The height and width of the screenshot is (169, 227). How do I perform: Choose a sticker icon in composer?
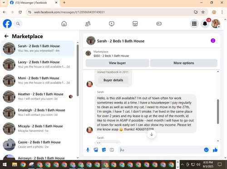pyautogui.click(x=104, y=150)
